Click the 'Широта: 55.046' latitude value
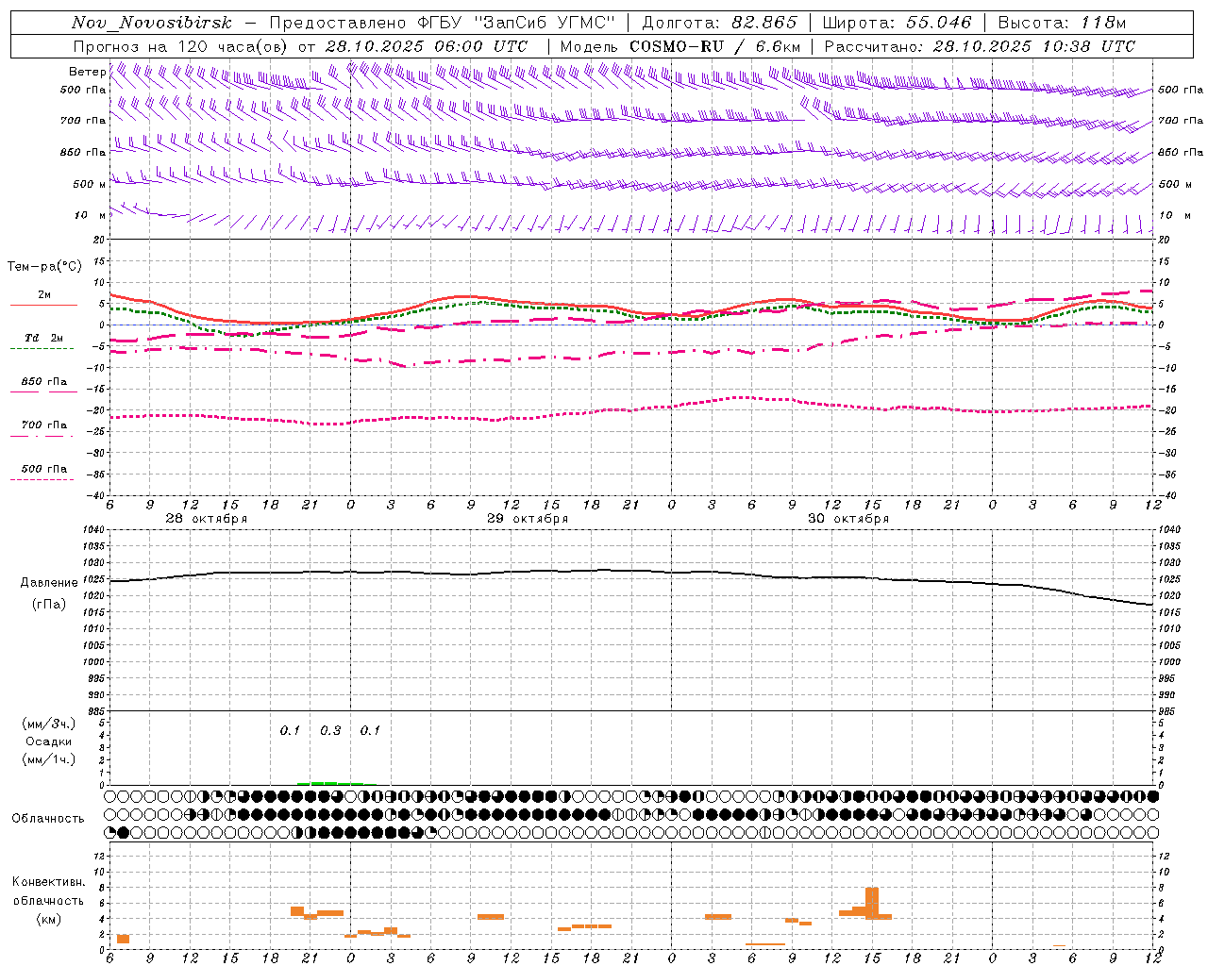The height and width of the screenshot is (966, 1208). pos(897,23)
